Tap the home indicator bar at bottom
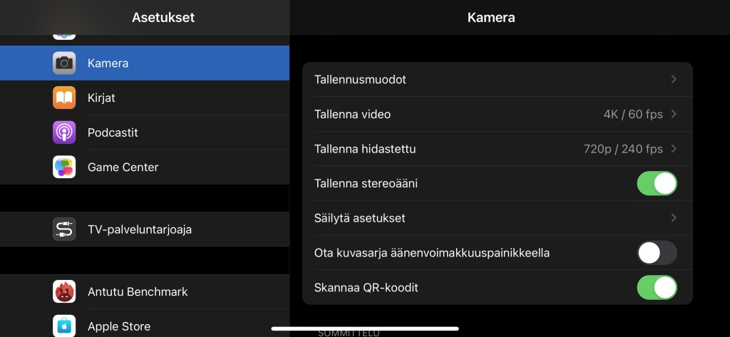Viewport: 730px width, 337px height. (x=365, y=328)
